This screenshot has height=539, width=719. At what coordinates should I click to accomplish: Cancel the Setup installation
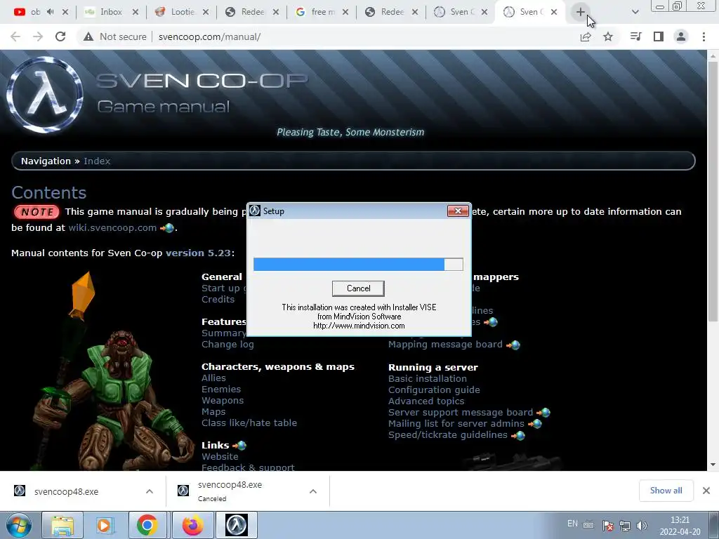coord(359,288)
